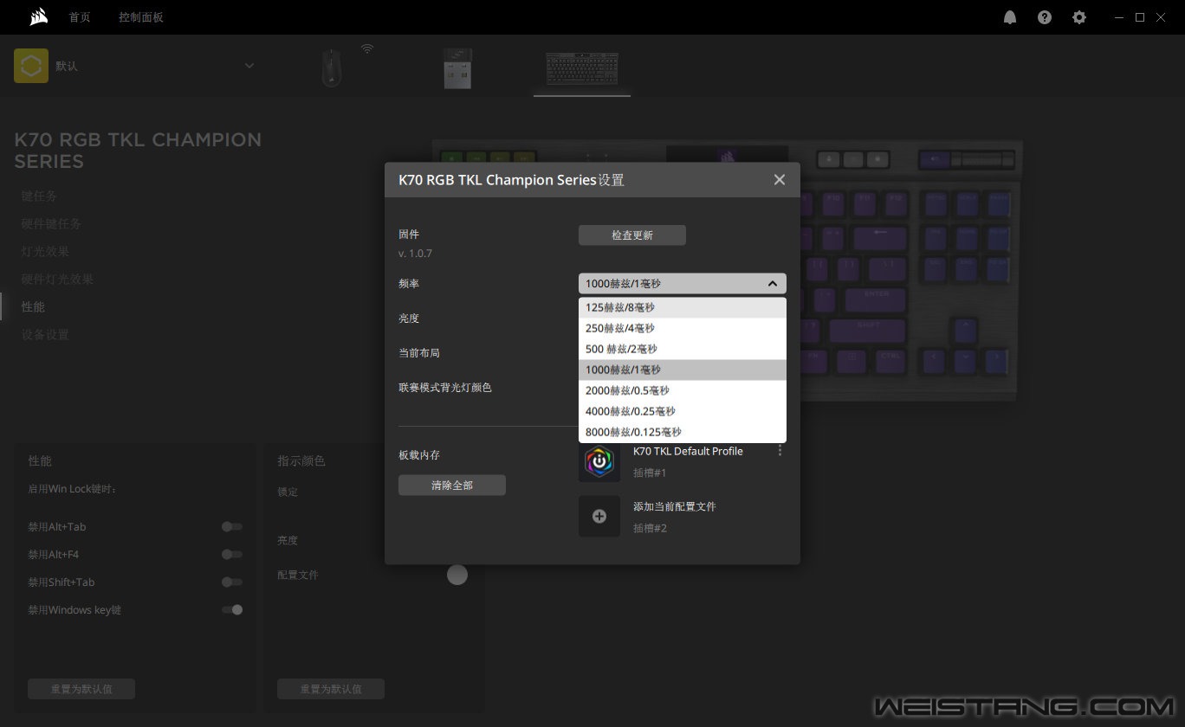Viewport: 1185px width, 727px height.
Task: Choose 8000赫兹/0.125毫秒 polling rate
Action: click(x=683, y=433)
